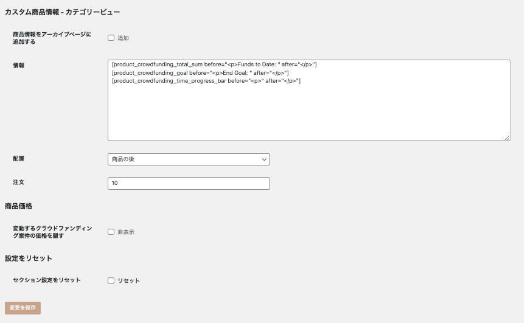Click the 注文 field containing 10
The height and width of the screenshot is (323, 525).
point(189,183)
